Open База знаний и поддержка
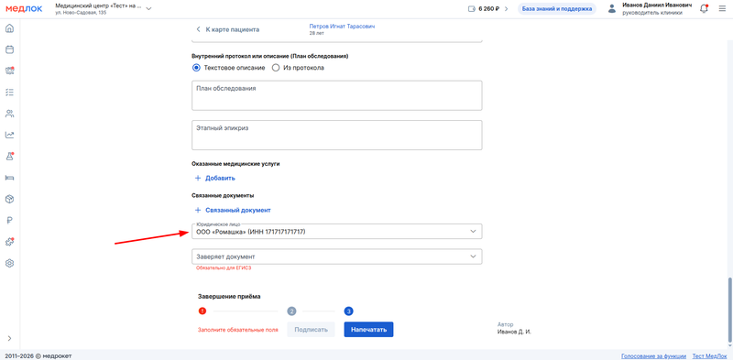The width and height of the screenshot is (733, 360). coord(557,8)
